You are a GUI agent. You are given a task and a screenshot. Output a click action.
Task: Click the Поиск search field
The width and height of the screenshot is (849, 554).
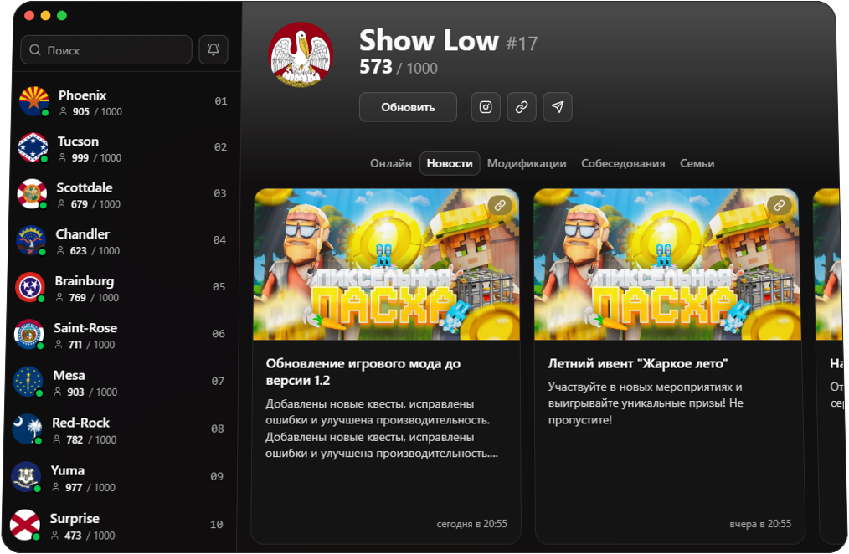tap(106, 50)
